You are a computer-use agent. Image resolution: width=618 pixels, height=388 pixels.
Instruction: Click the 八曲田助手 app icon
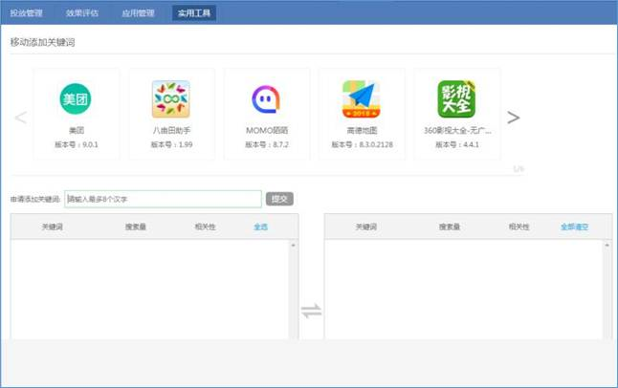click(x=171, y=99)
